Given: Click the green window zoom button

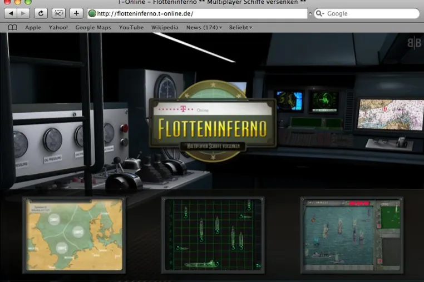Looking at the screenshot, I should pos(28,2).
